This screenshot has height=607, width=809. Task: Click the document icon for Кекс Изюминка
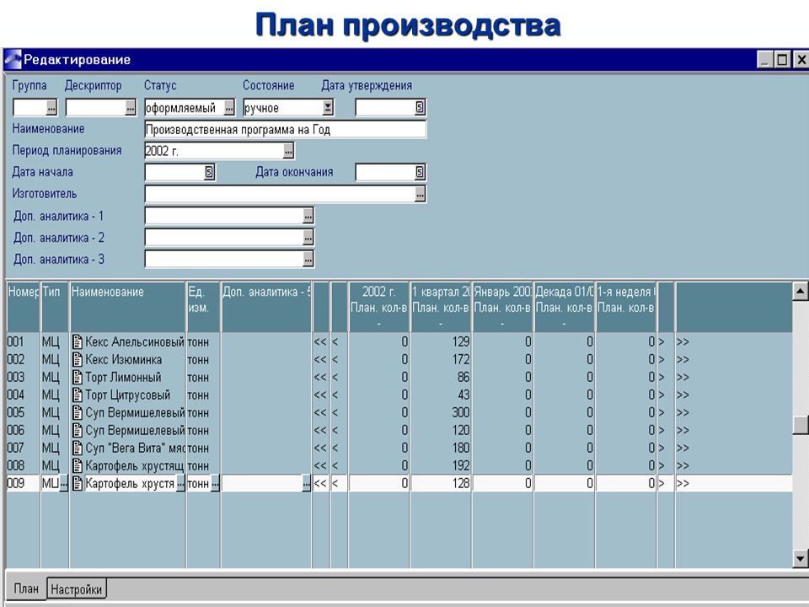(78, 359)
